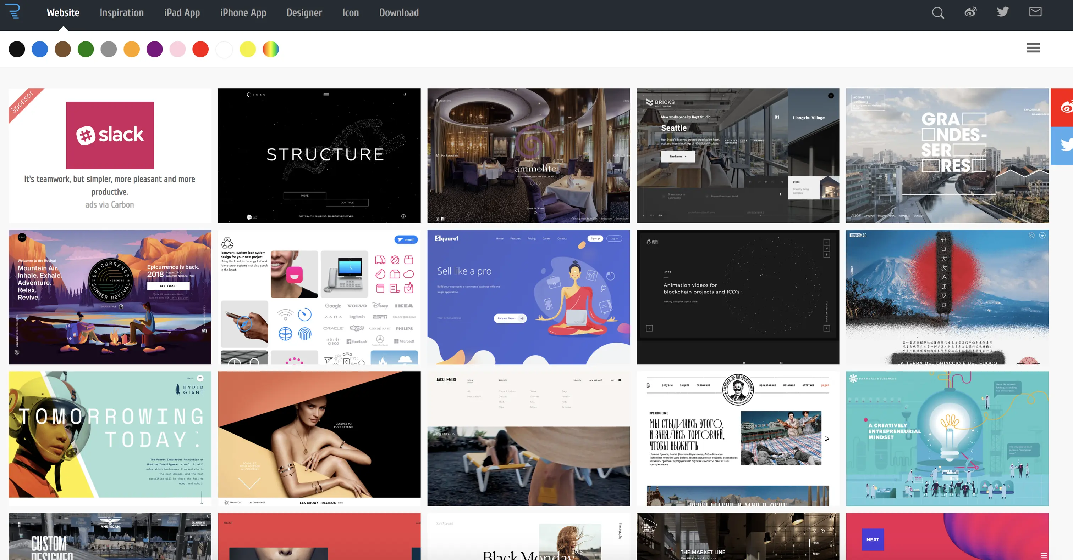Click the ads via Carbon link
This screenshot has width=1073, height=560.
click(x=110, y=204)
